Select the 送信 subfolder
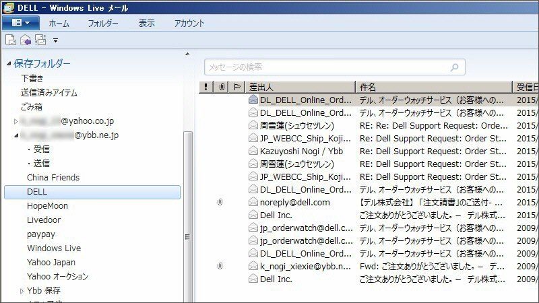The image size is (539, 303). click(41, 163)
